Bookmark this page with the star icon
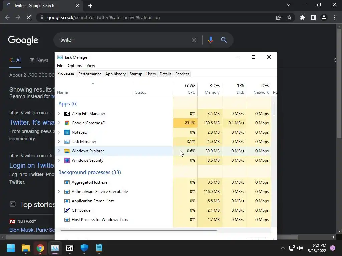Image resolution: width=342 pixels, height=256 pixels. [x=289, y=17]
